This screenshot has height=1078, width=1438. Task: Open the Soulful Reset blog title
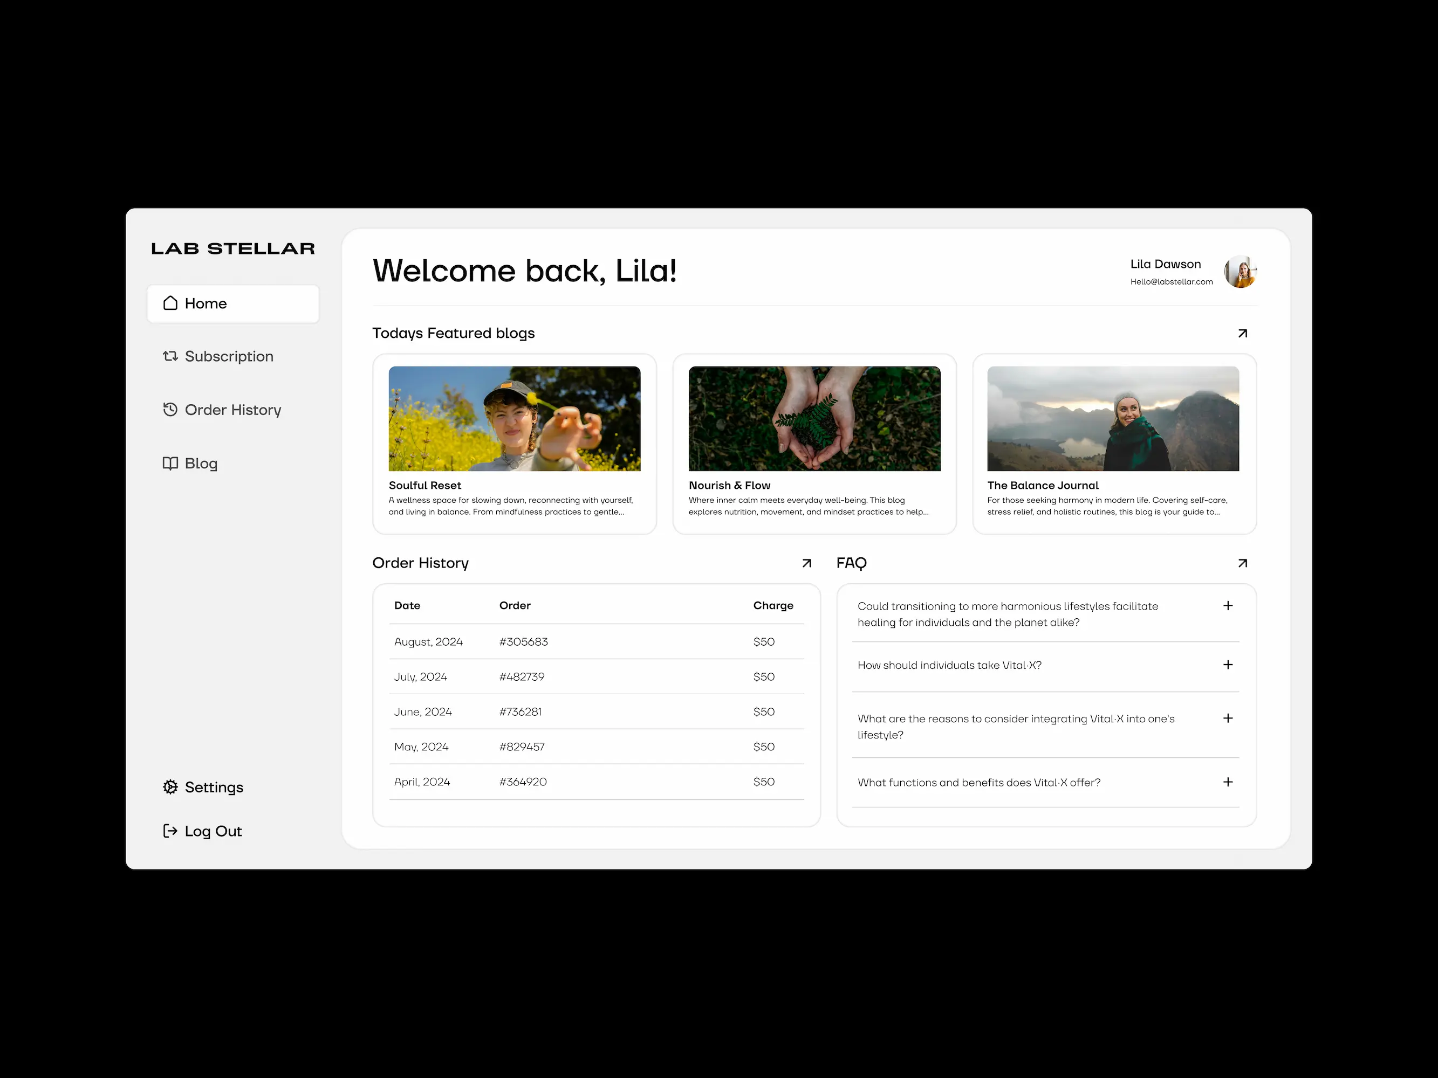424,486
